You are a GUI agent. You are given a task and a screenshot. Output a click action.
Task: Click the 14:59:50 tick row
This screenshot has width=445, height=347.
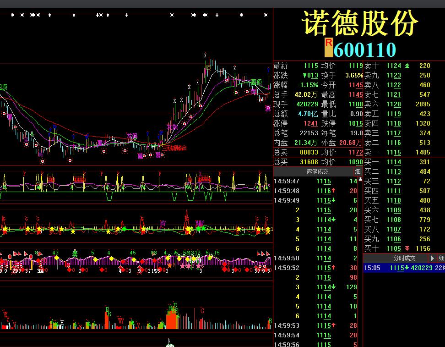pos(315,258)
